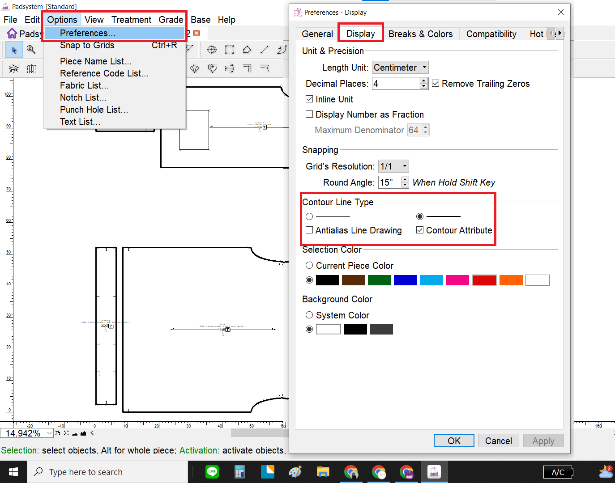Select the Current Piece Color radio button

[309, 266]
